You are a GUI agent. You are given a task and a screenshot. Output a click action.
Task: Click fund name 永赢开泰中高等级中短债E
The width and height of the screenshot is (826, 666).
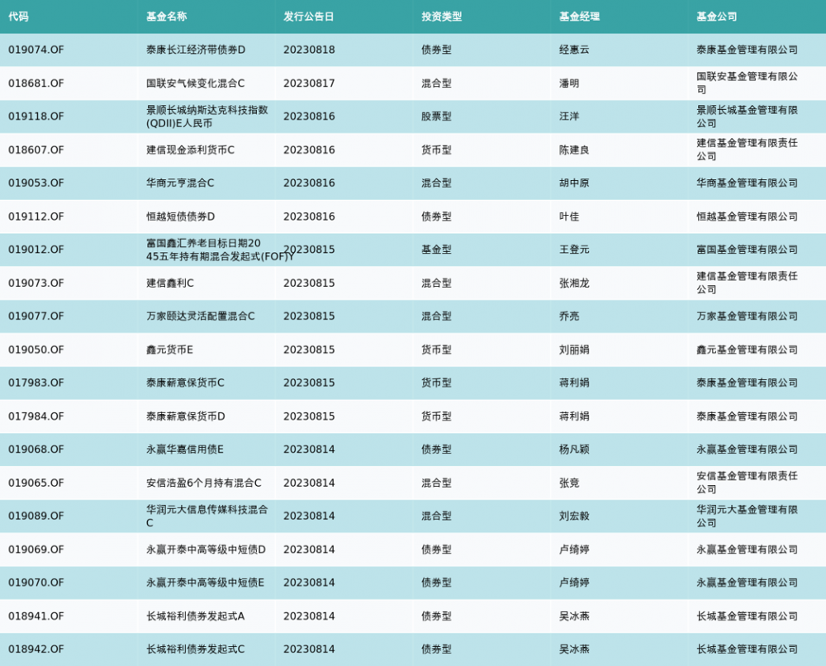(x=206, y=583)
